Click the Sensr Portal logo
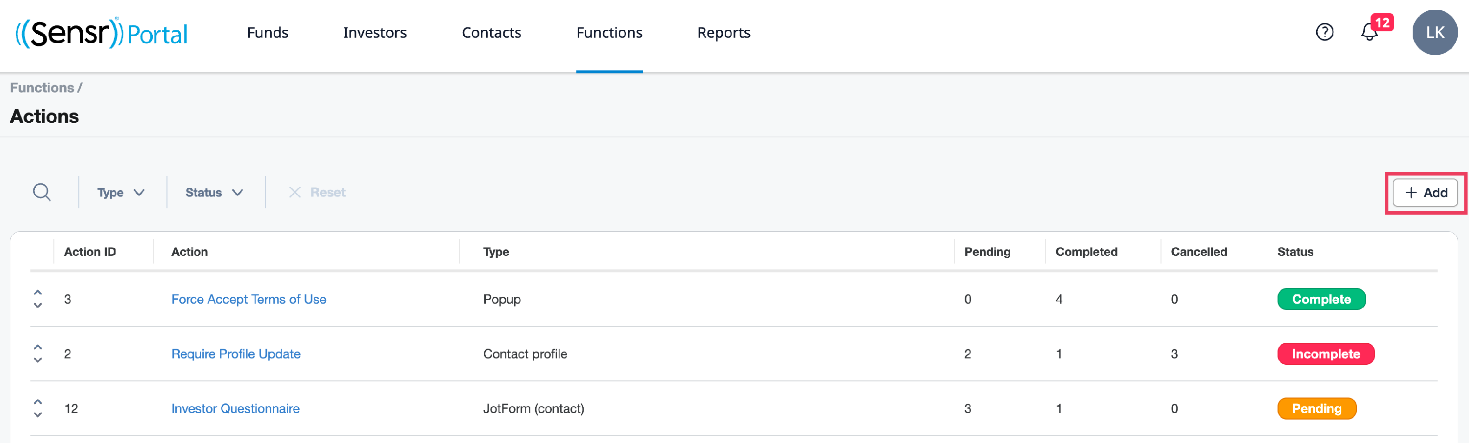Screen dimensions: 1469x443 [x=101, y=33]
